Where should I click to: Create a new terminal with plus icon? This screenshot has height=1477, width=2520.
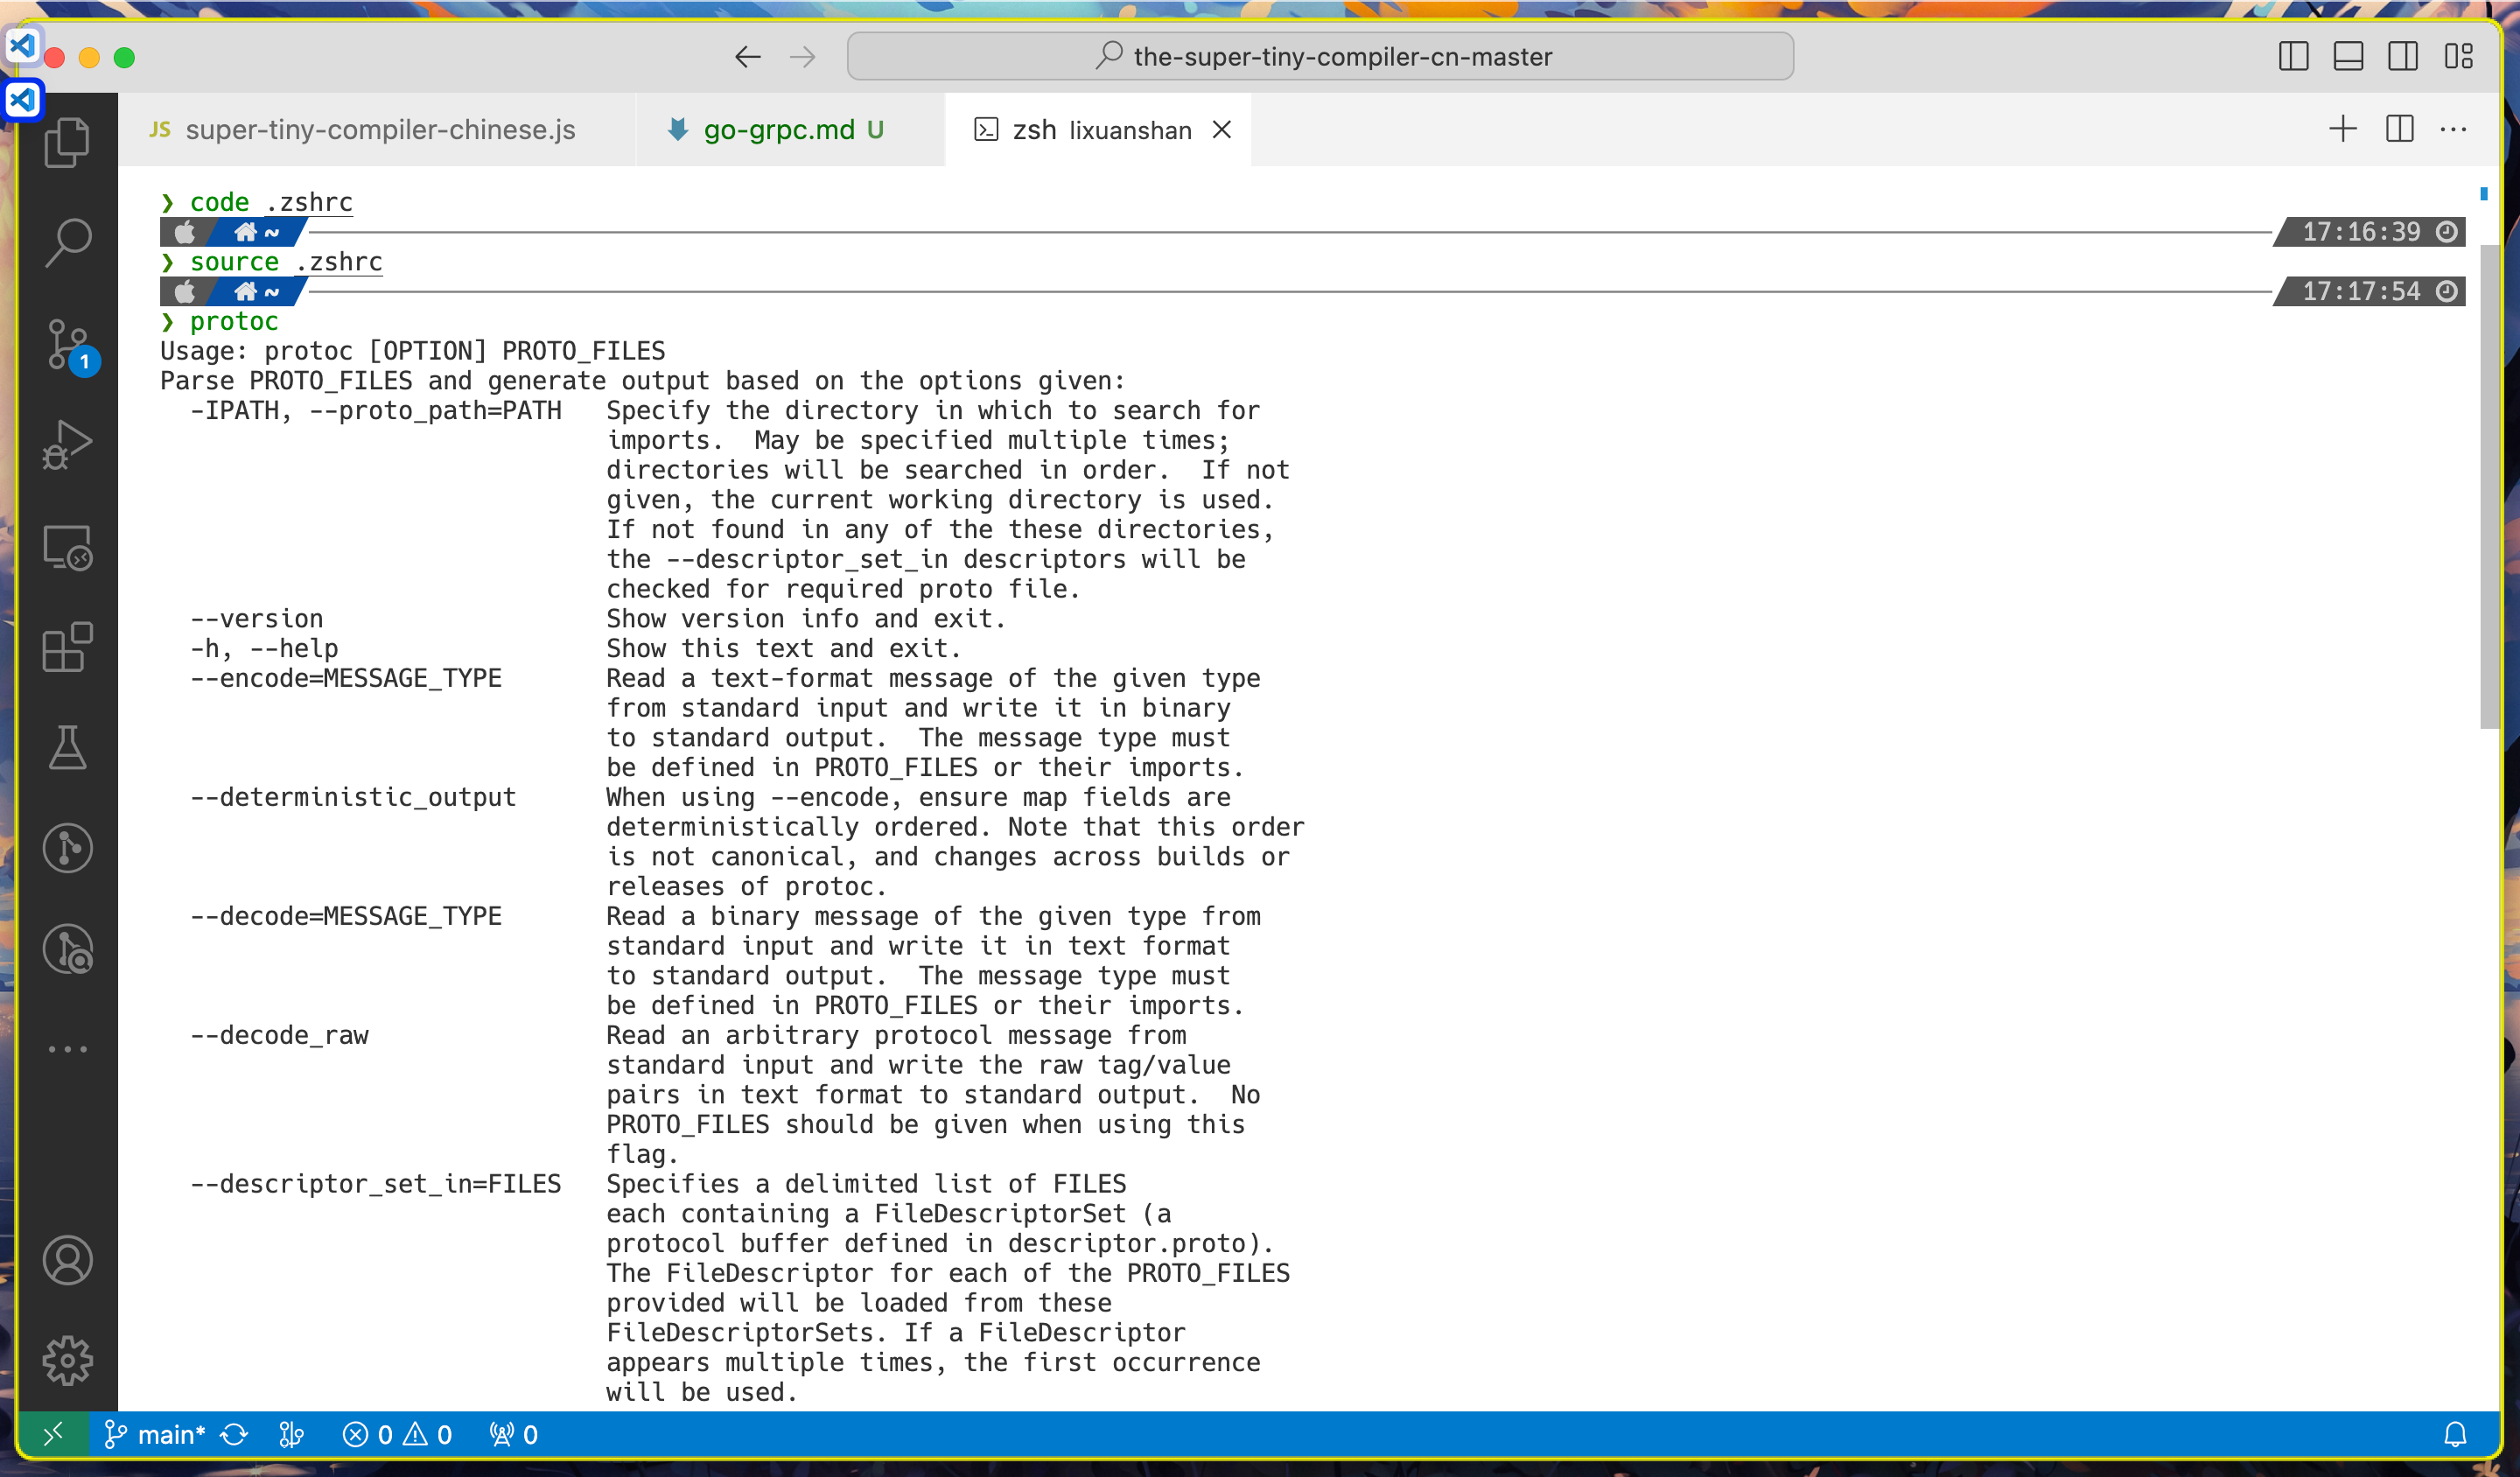coord(2343,129)
